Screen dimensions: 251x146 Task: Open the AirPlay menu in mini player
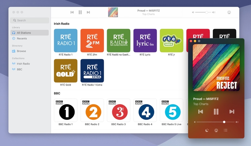(216, 130)
